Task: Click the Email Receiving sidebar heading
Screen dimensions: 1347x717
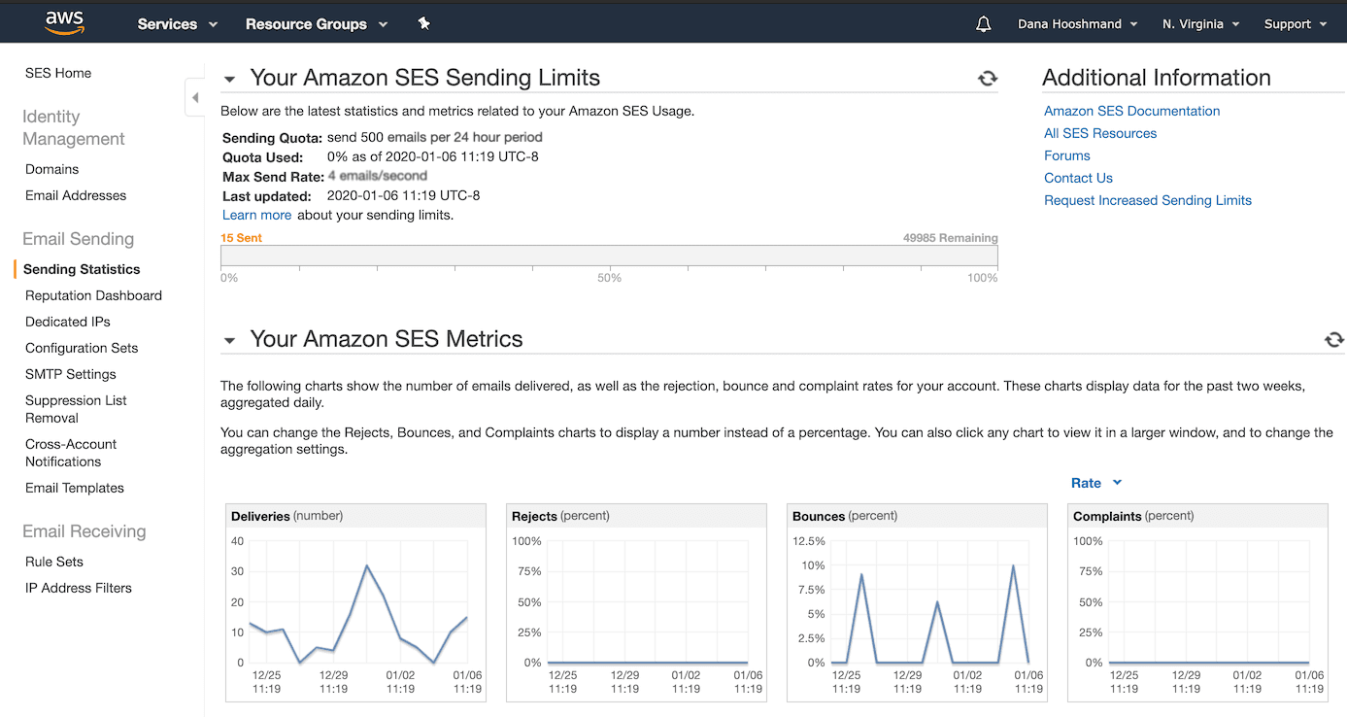Action: (x=84, y=531)
